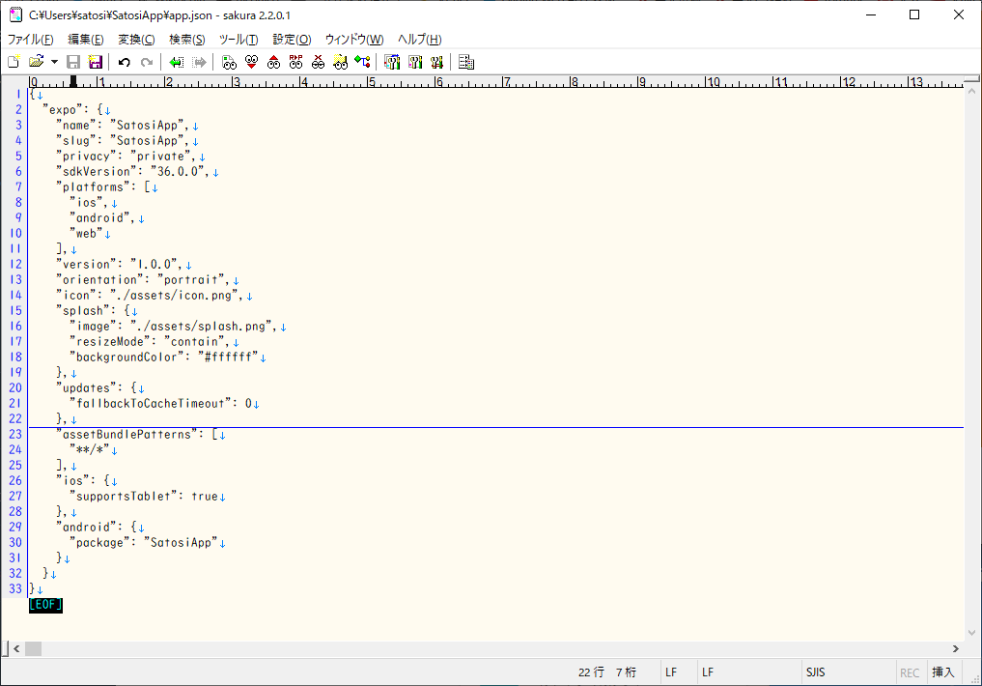
Task: Open the Search binoculars icon
Action: point(229,62)
